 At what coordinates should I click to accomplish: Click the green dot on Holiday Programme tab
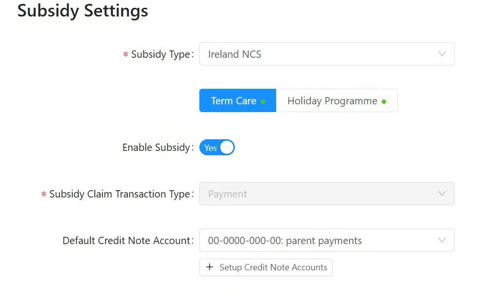point(384,101)
